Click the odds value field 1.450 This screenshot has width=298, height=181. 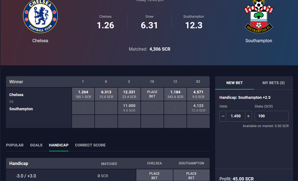(236, 116)
